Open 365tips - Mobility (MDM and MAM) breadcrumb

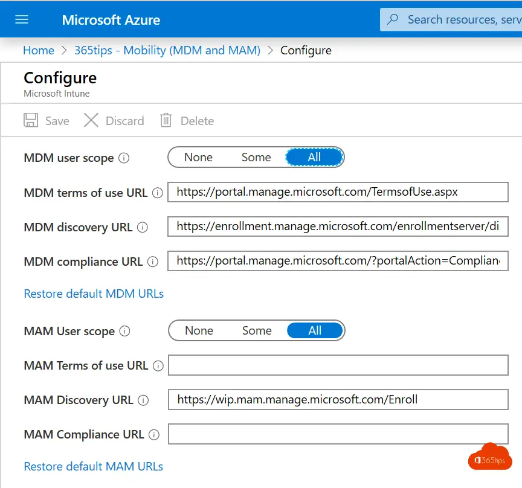[167, 50]
